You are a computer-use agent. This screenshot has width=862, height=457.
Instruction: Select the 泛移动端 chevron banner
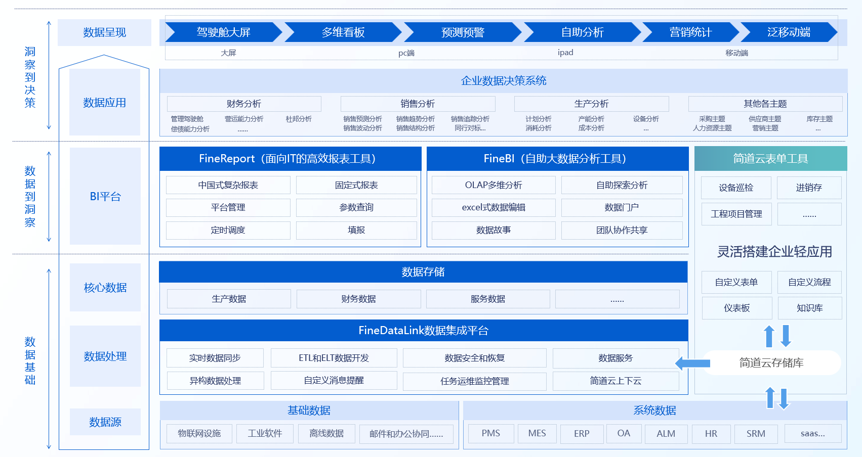(789, 32)
